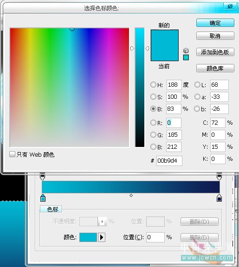Click the out-of-gamut web-safe cube icon
The image size is (239, 267).
[186, 51]
